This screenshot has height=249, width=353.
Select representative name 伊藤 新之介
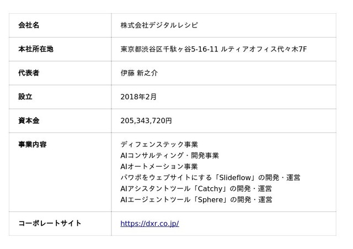pyautogui.click(x=139, y=73)
